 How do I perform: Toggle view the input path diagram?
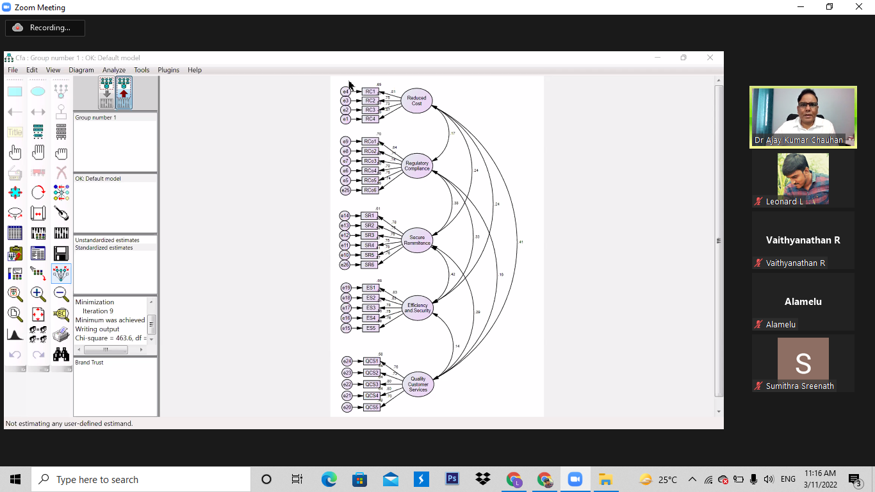pos(106,93)
